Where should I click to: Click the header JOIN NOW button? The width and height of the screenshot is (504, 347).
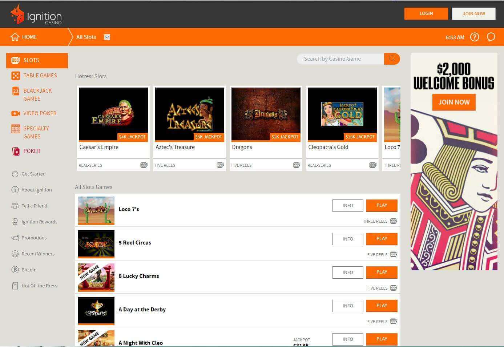click(x=474, y=14)
